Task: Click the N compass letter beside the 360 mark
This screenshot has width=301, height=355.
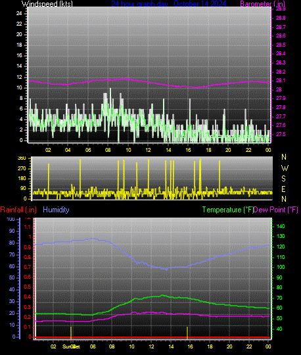Action: pos(284,157)
